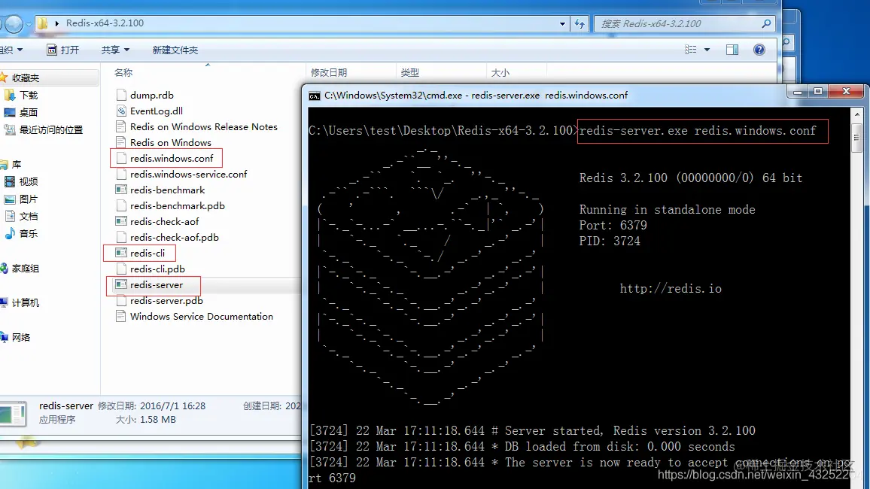Viewport: 870px width, 489px height.
Task: Open the 文档 library
Action: 29,216
